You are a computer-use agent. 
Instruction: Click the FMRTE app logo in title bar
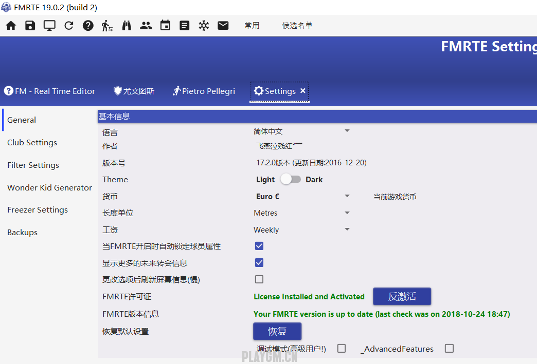(x=6, y=7)
